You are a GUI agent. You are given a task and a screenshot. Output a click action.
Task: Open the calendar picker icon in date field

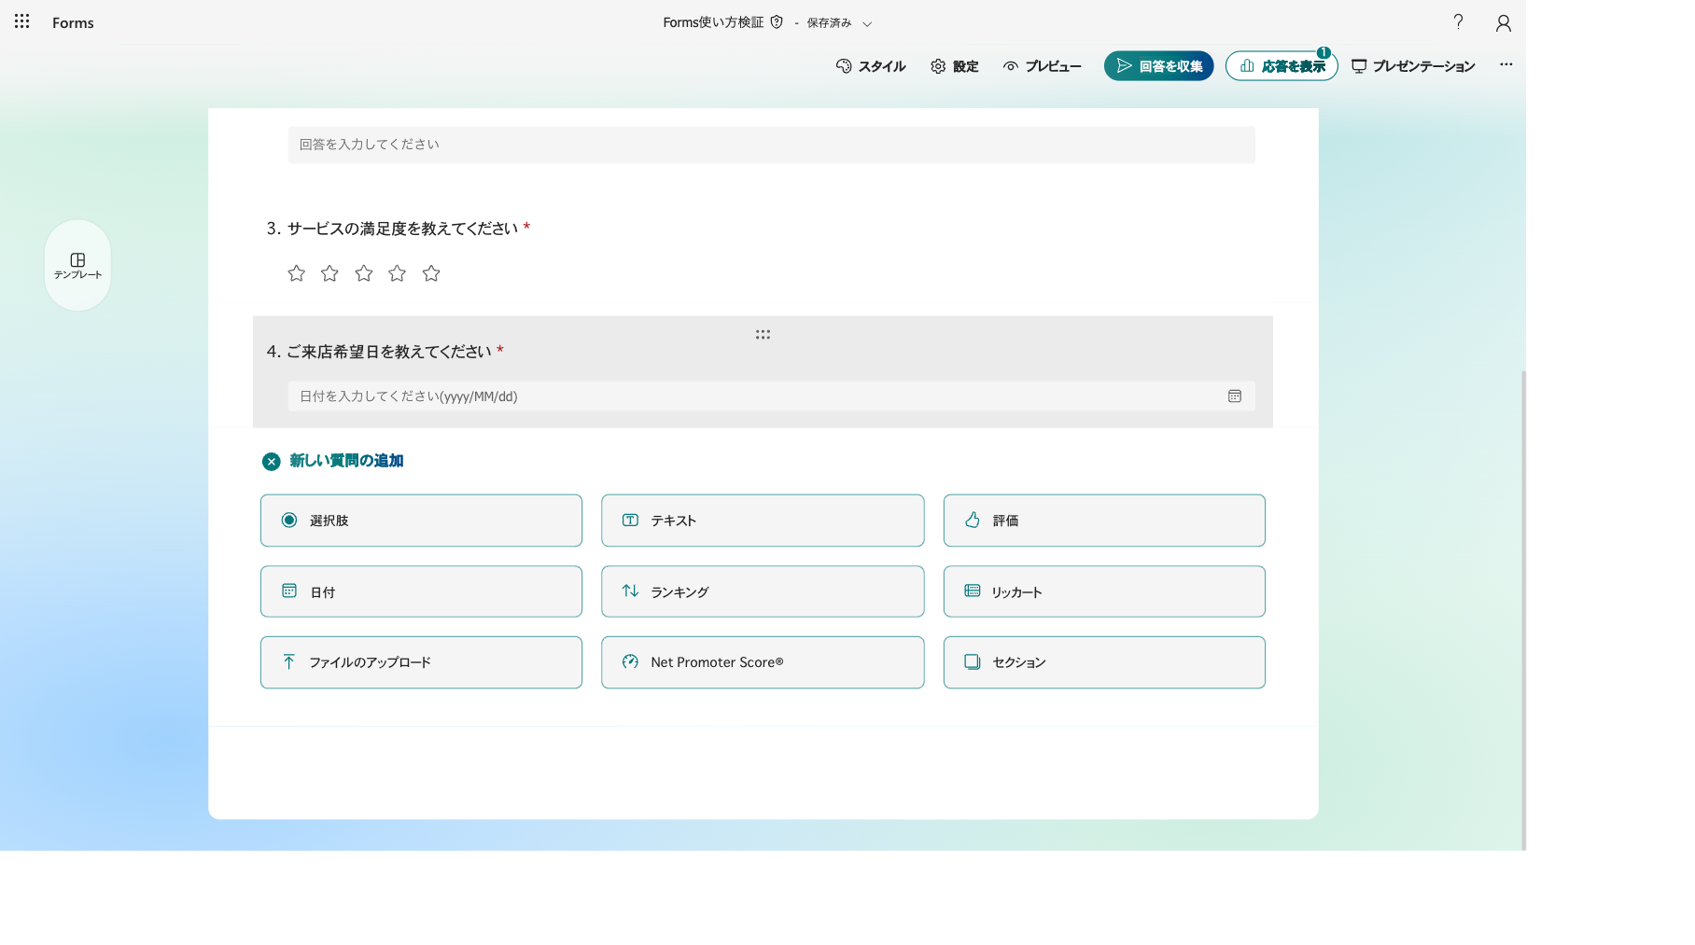point(1234,396)
